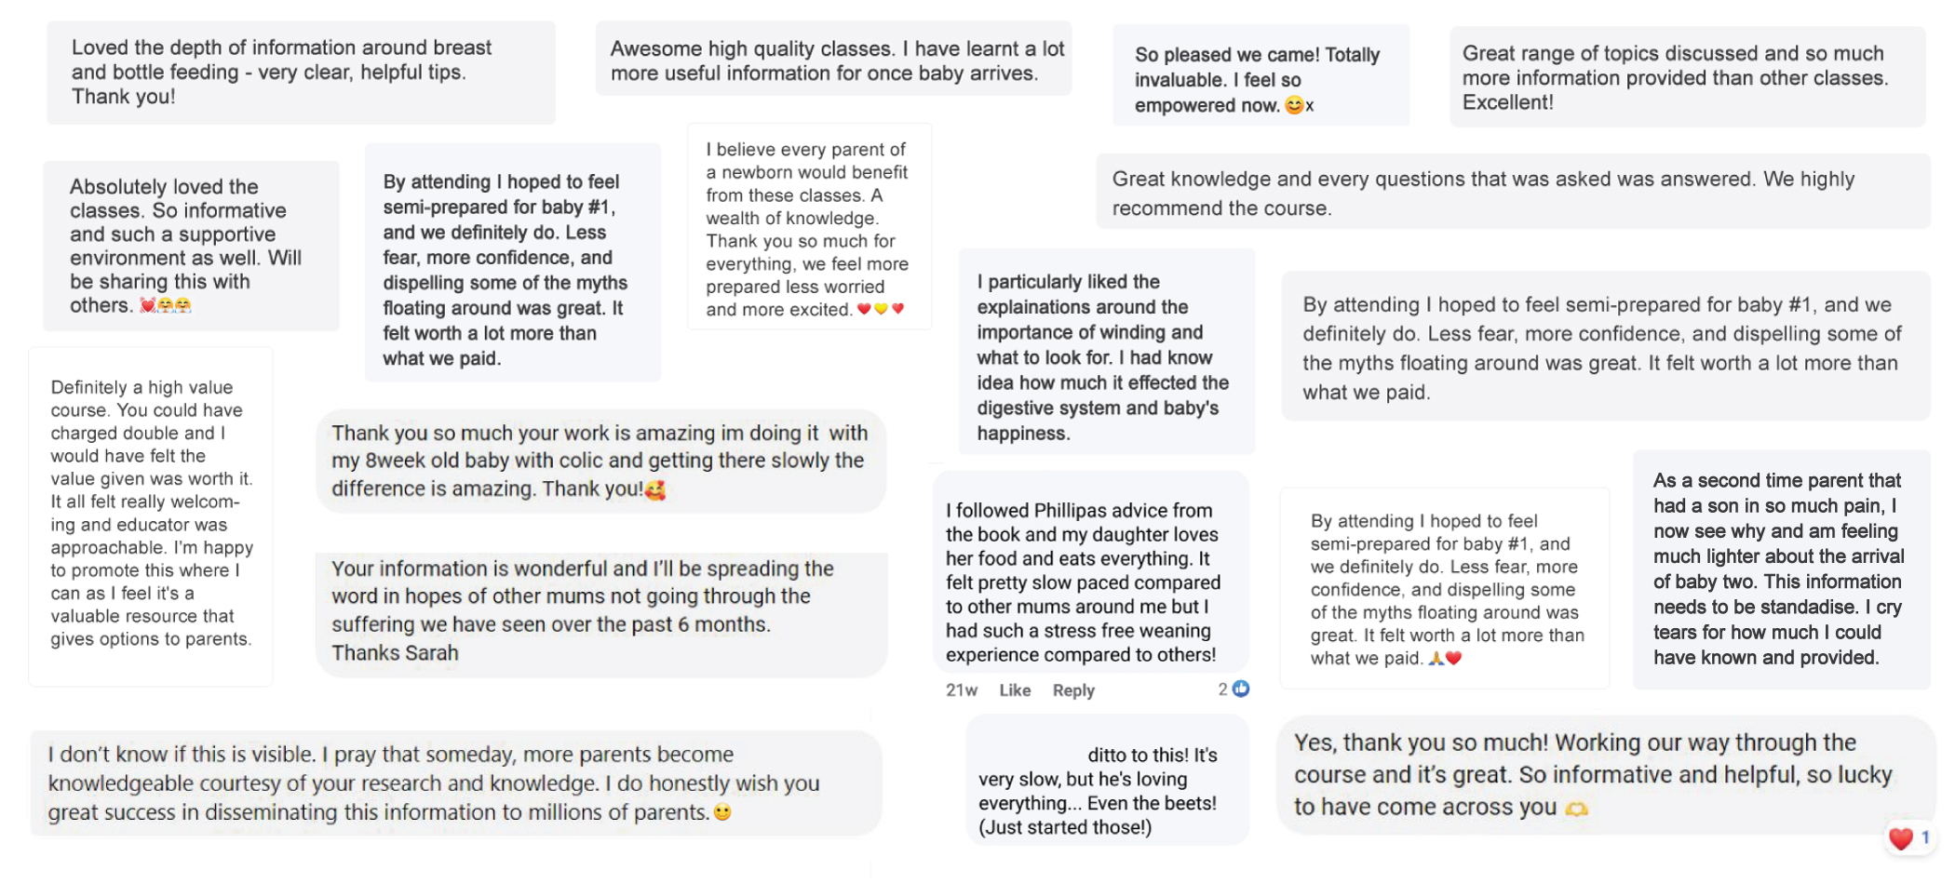The height and width of the screenshot is (883, 1955).
Task: Click the colored hearts after 'more excited'
Action: tap(881, 309)
